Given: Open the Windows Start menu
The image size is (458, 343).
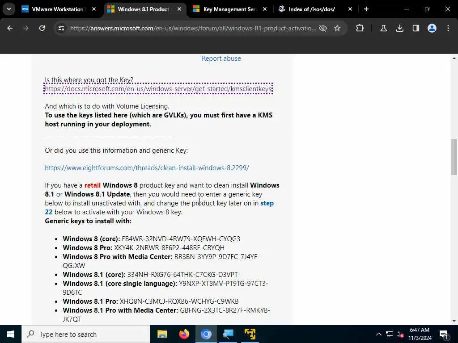Looking at the screenshot, I should [11, 334].
